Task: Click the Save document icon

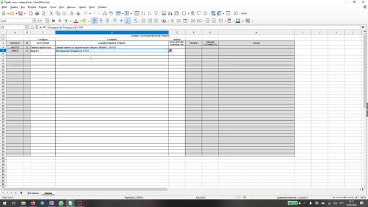Action: [21, 13]
